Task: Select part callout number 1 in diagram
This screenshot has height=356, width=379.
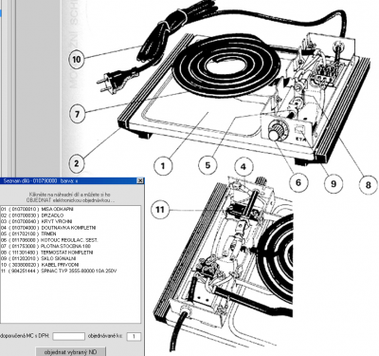Action: (x=163, y=165)
